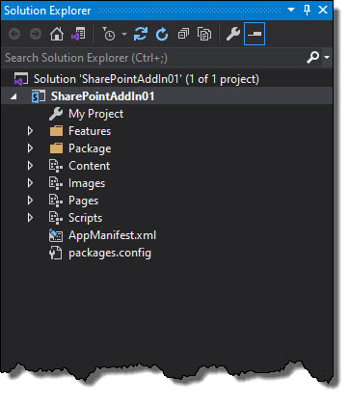Open My Project
The height and width of the screenshot is (403, 349).
click(x=95, y=114)
